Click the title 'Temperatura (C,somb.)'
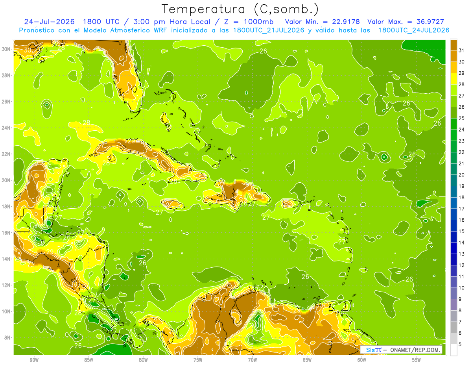The width and height of the screenshot is (472, 365). (240, 9)
